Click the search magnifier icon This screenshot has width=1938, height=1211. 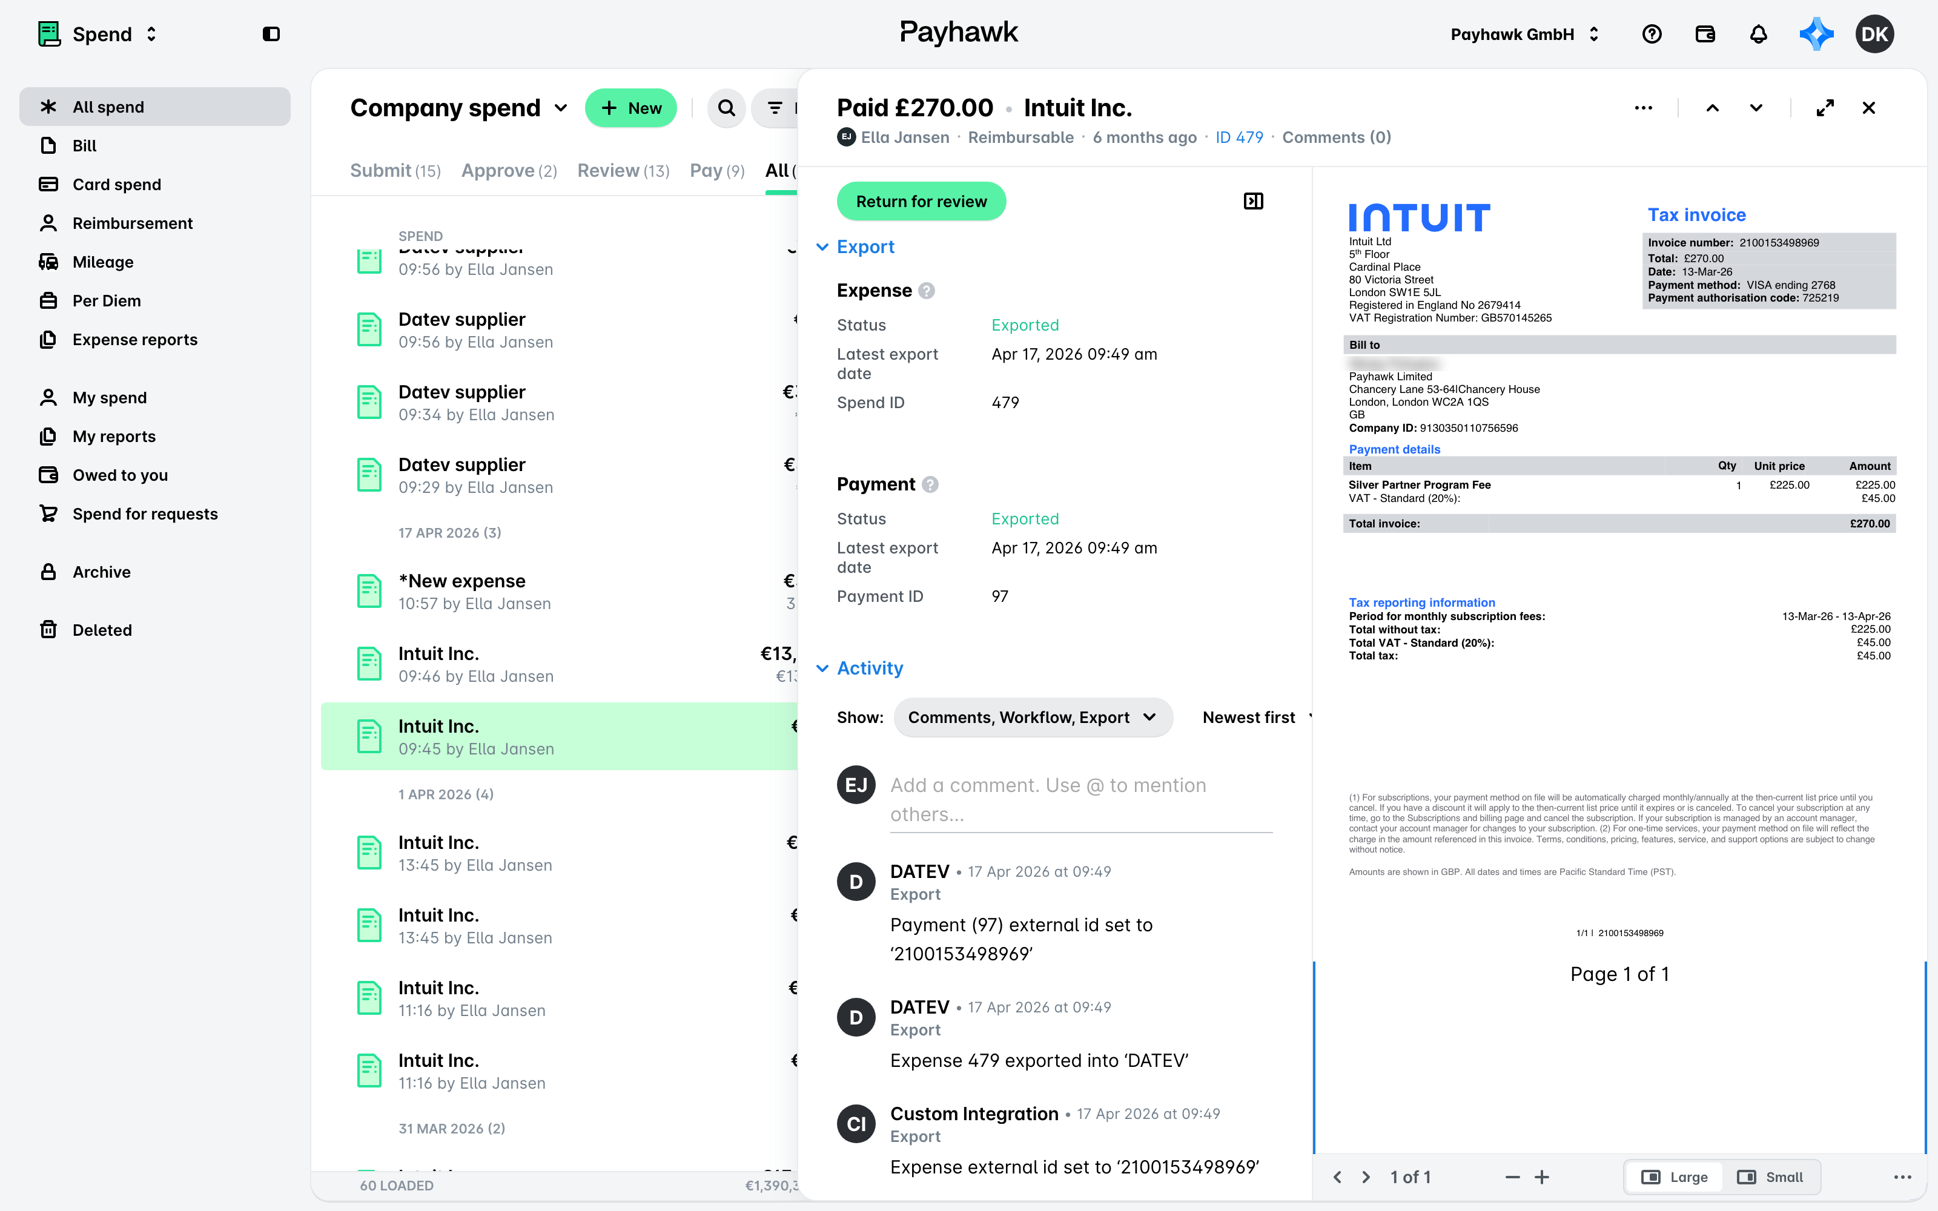pyautogui.click(x=726, y=107)
